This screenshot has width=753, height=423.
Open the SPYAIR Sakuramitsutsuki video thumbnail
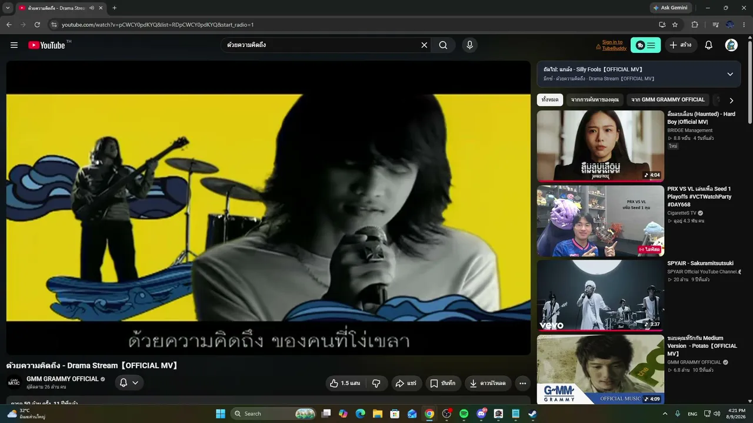pyautogui.click(x=601, y=296)
